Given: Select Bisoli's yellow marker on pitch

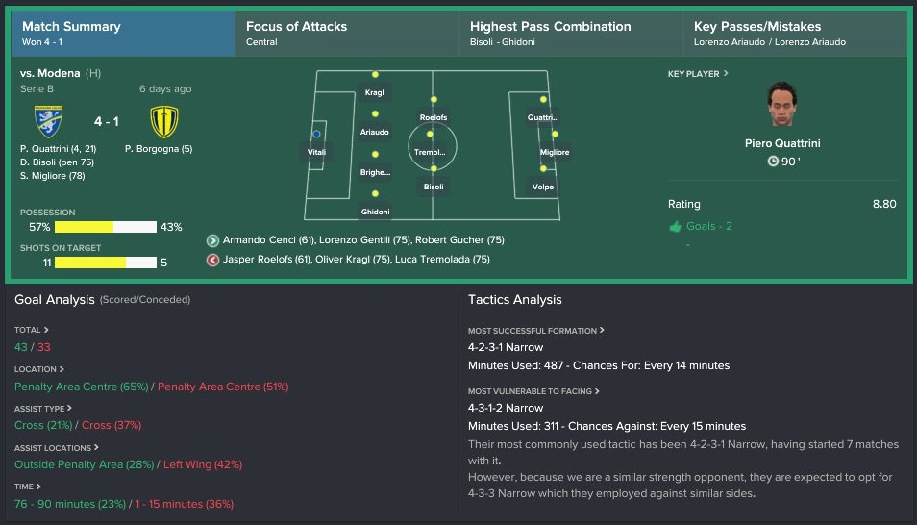Looking at the screenshot, I should pos(434,168).
